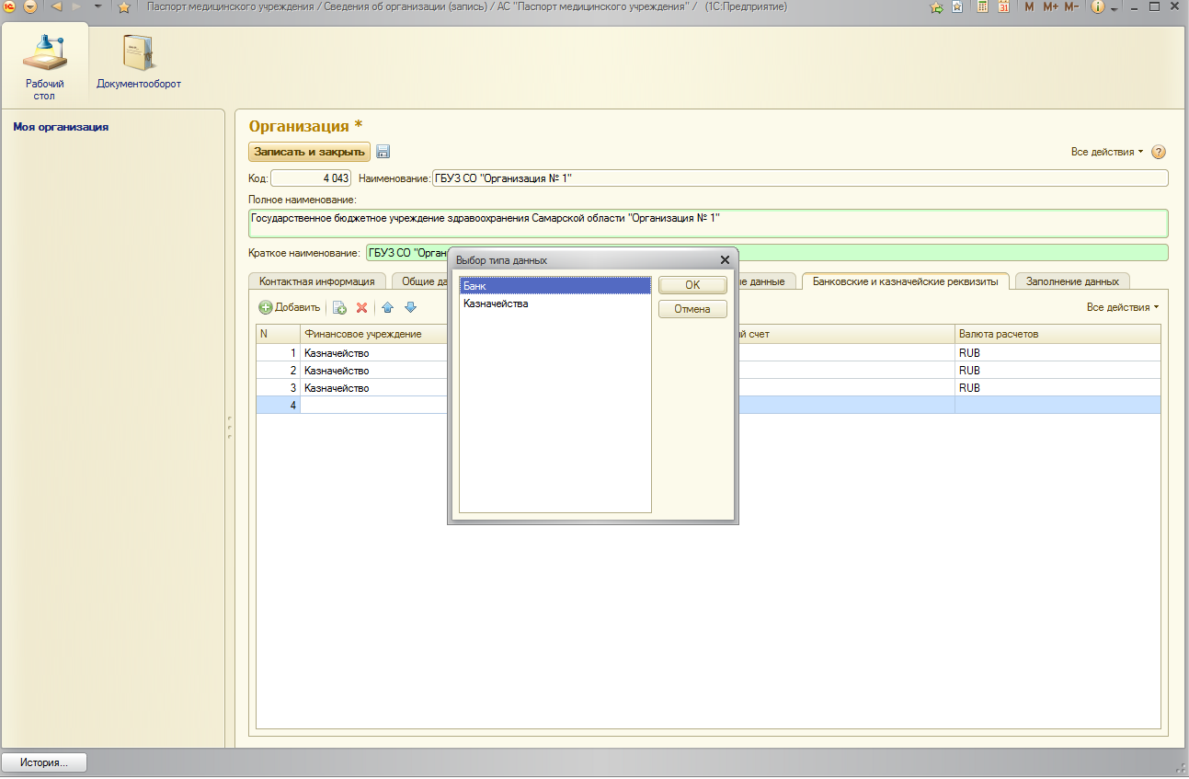Screen dimensions: 1189x779
Task: Click the copy row icon
Action: (339, 308)
